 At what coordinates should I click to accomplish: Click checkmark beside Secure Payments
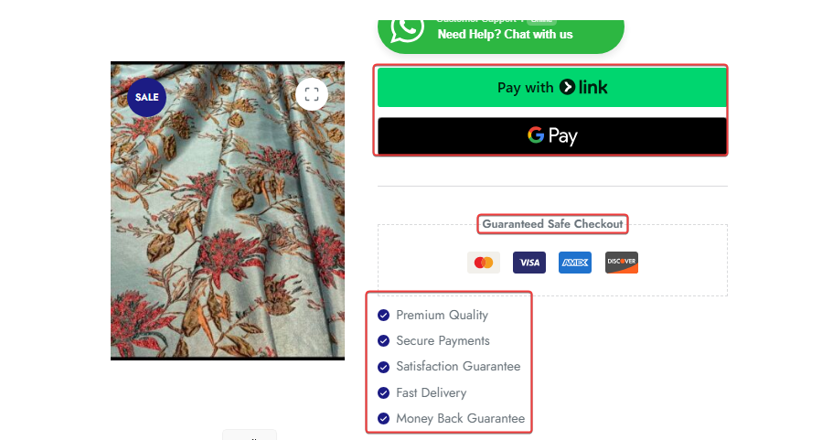[x=384, y=341]
